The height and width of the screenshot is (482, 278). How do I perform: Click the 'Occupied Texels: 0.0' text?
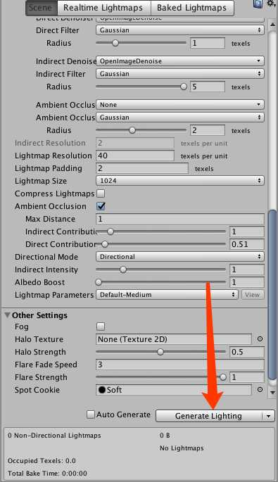tap(42, 461)
